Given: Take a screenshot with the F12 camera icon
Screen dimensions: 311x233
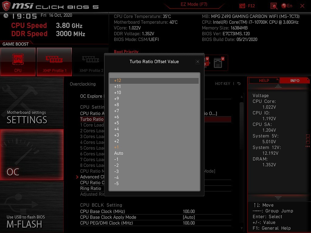Looking at the screenshot, I should click(242, 6).
